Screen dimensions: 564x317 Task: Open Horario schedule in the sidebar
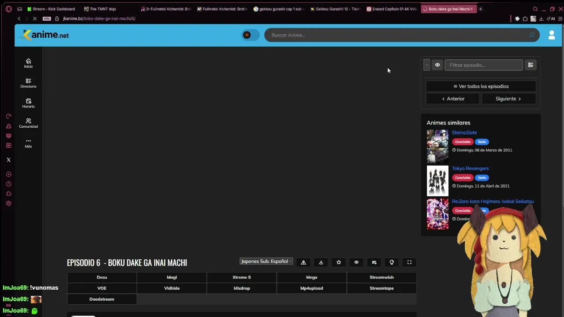(28, 103)
